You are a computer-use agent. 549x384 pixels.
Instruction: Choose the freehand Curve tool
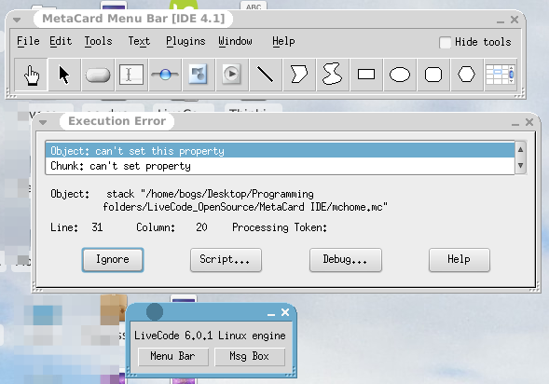[x=333, y=75]
